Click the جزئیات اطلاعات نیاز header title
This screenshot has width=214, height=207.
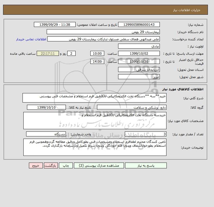coord(186,10)
